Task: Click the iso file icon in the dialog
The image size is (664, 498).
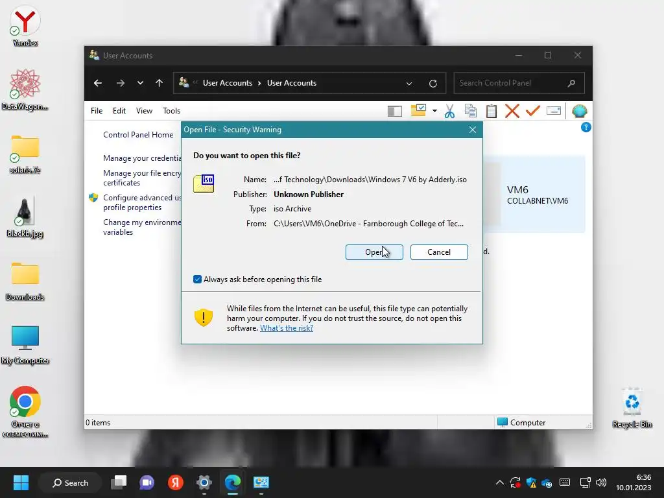Action: [x=204, y=184]
